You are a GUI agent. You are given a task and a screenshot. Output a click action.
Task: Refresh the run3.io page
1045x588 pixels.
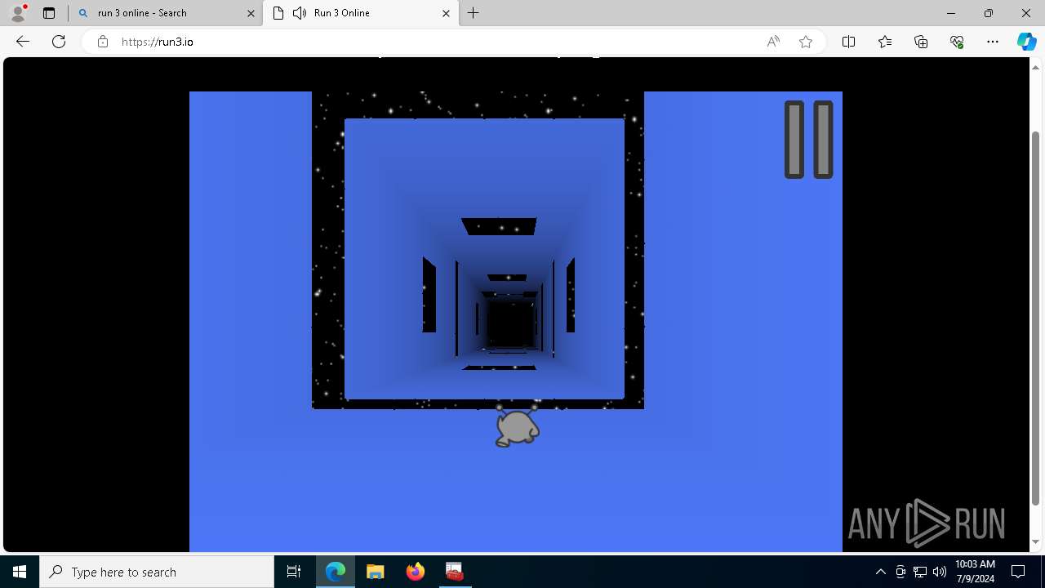[x=59, y=42]
